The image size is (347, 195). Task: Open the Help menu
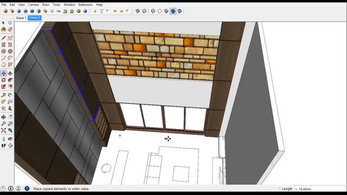pos(99,4)
